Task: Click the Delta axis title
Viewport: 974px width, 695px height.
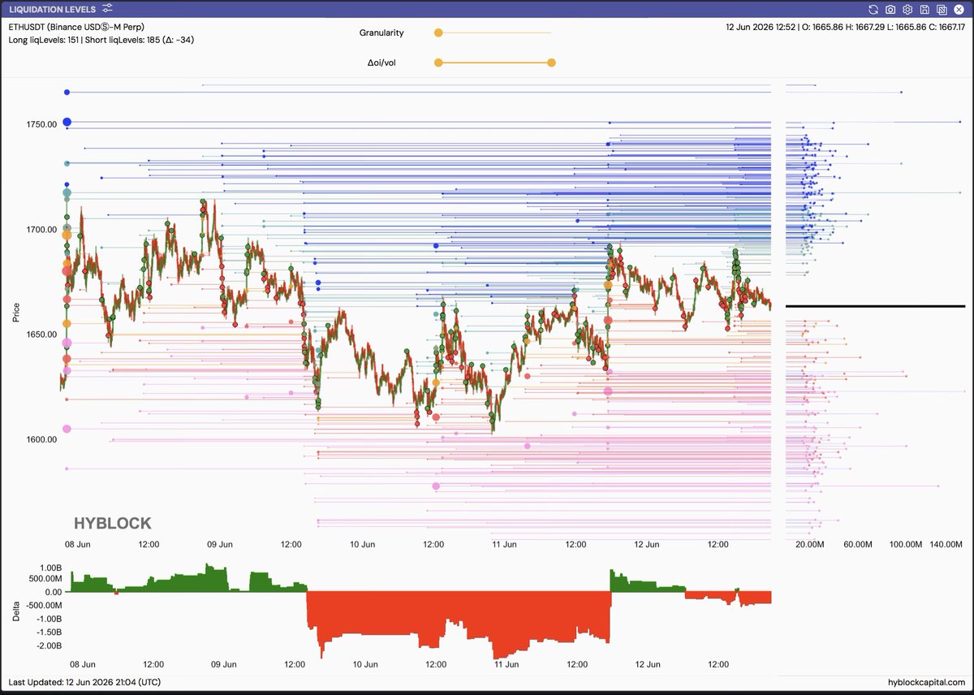Action: tap(16, 613)
